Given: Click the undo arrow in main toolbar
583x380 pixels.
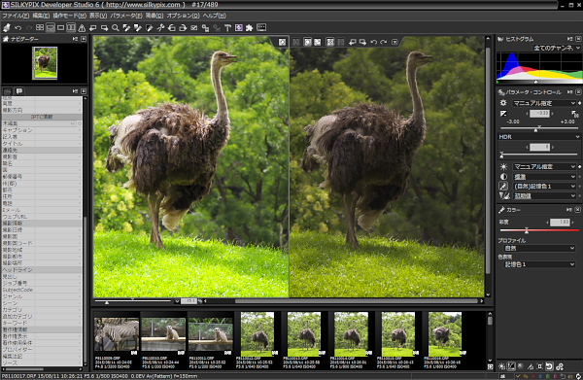Looking at the screenshot, I should click(17, 28).
